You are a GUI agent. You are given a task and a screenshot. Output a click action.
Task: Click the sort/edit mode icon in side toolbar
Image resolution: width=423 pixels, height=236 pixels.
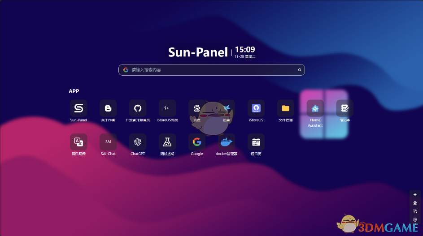(415, 211)
